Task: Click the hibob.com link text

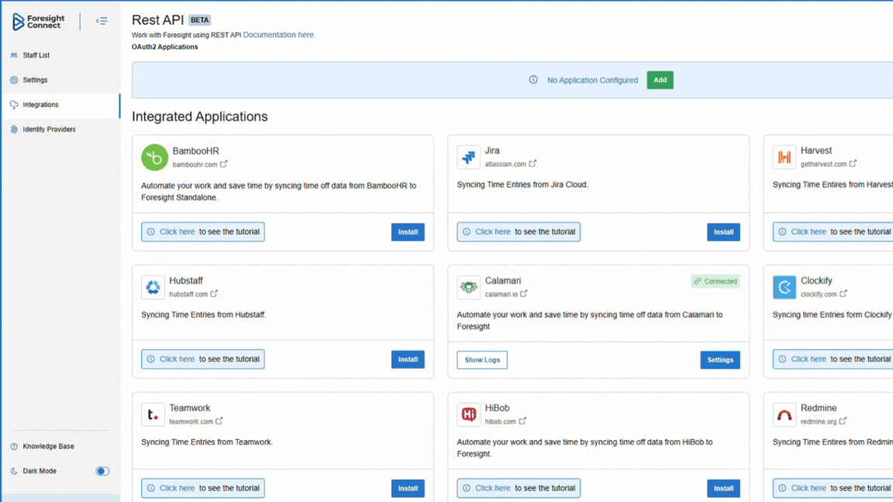Action: [x=501, y=421]
